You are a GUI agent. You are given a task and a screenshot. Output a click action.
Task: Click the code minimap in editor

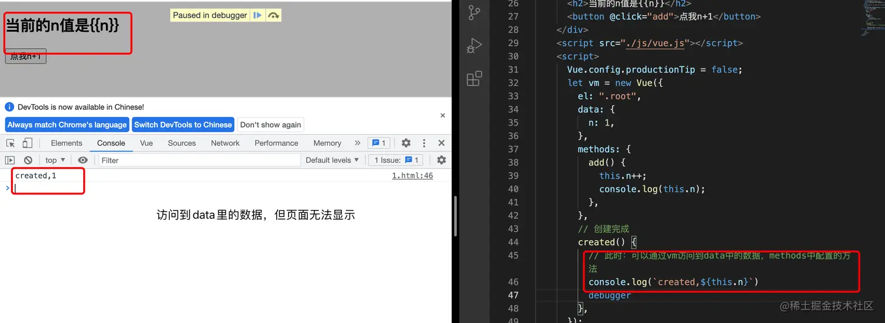click(x=873, y=18)
